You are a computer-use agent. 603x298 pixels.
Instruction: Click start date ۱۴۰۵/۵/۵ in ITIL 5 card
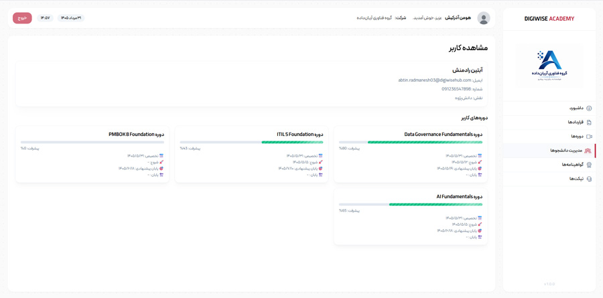click(x=300, y=162)
